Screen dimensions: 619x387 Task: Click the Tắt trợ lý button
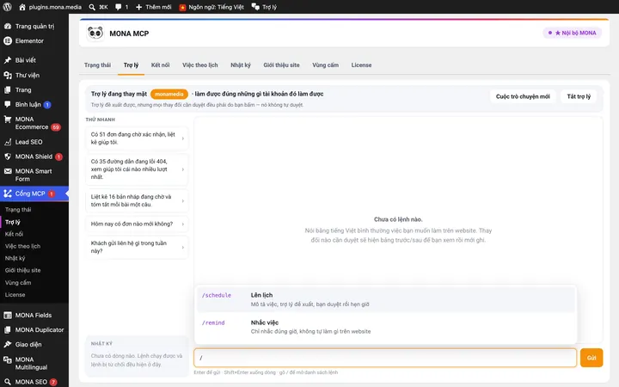click(x=579, y=96)
